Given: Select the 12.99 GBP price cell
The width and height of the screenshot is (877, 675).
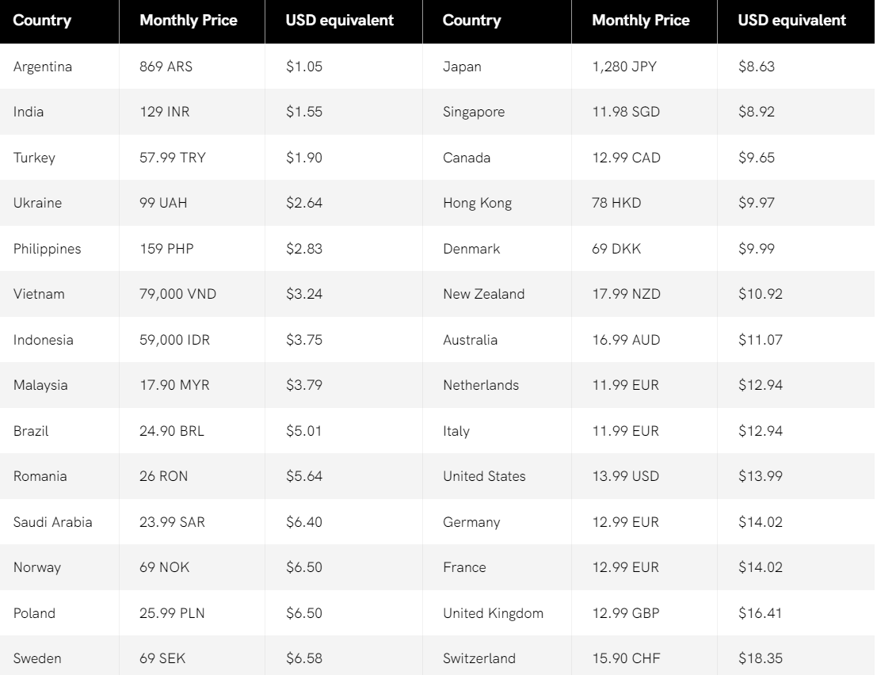Looking at the screenshot, I should click(x=644, y=613).
